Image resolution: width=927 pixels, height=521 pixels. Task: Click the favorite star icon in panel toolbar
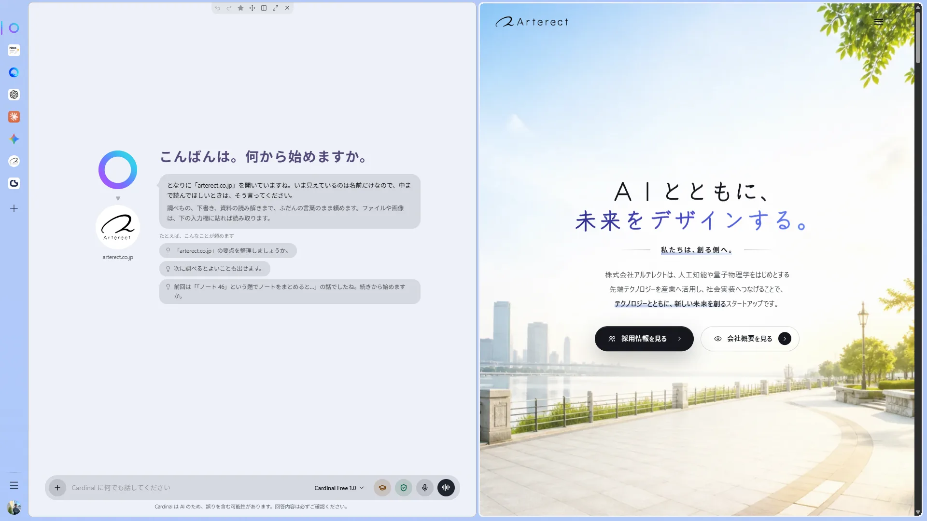tap(240, 8)
